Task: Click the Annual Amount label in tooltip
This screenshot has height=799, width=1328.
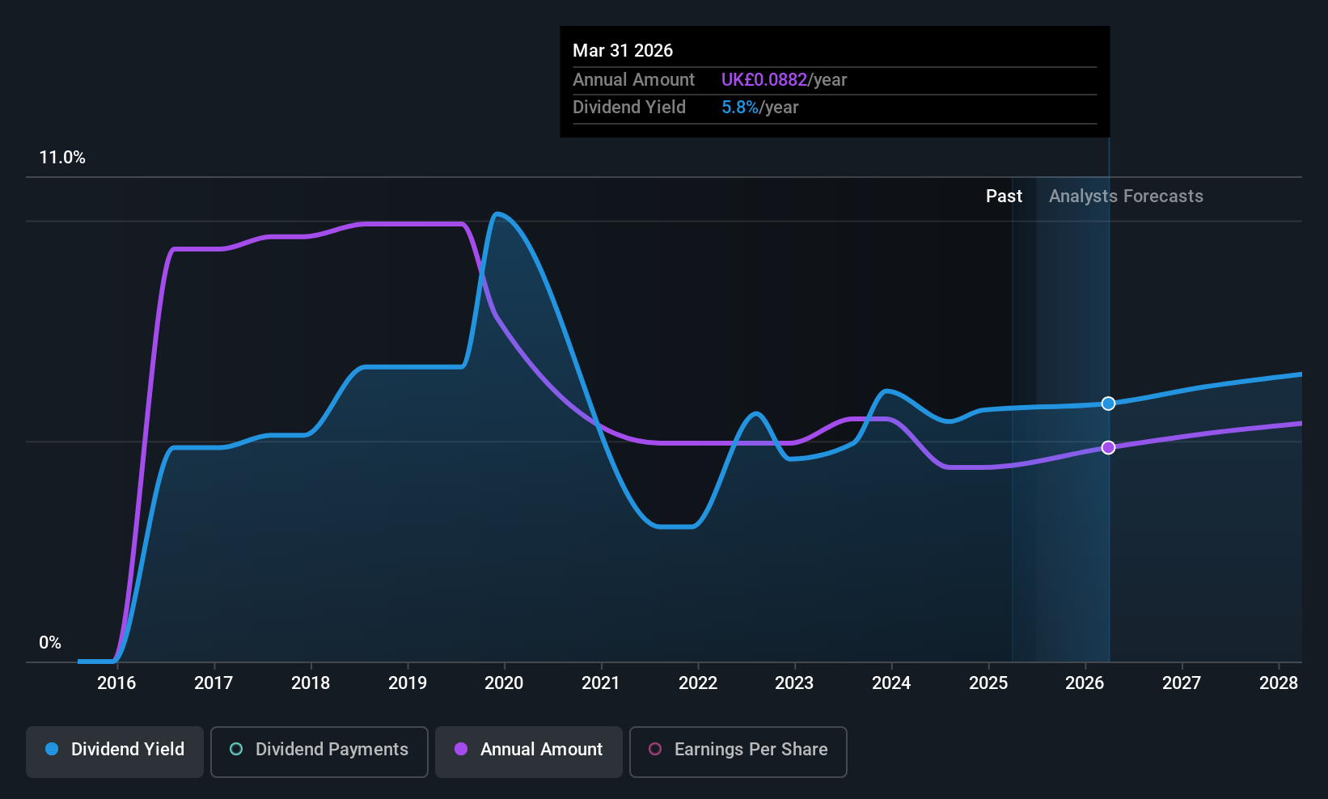Action: click(x=633, y=80)
